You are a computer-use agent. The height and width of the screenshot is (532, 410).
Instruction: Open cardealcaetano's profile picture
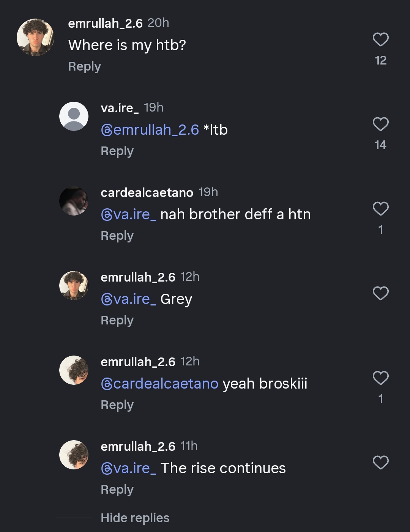click(x=74, y=201)
